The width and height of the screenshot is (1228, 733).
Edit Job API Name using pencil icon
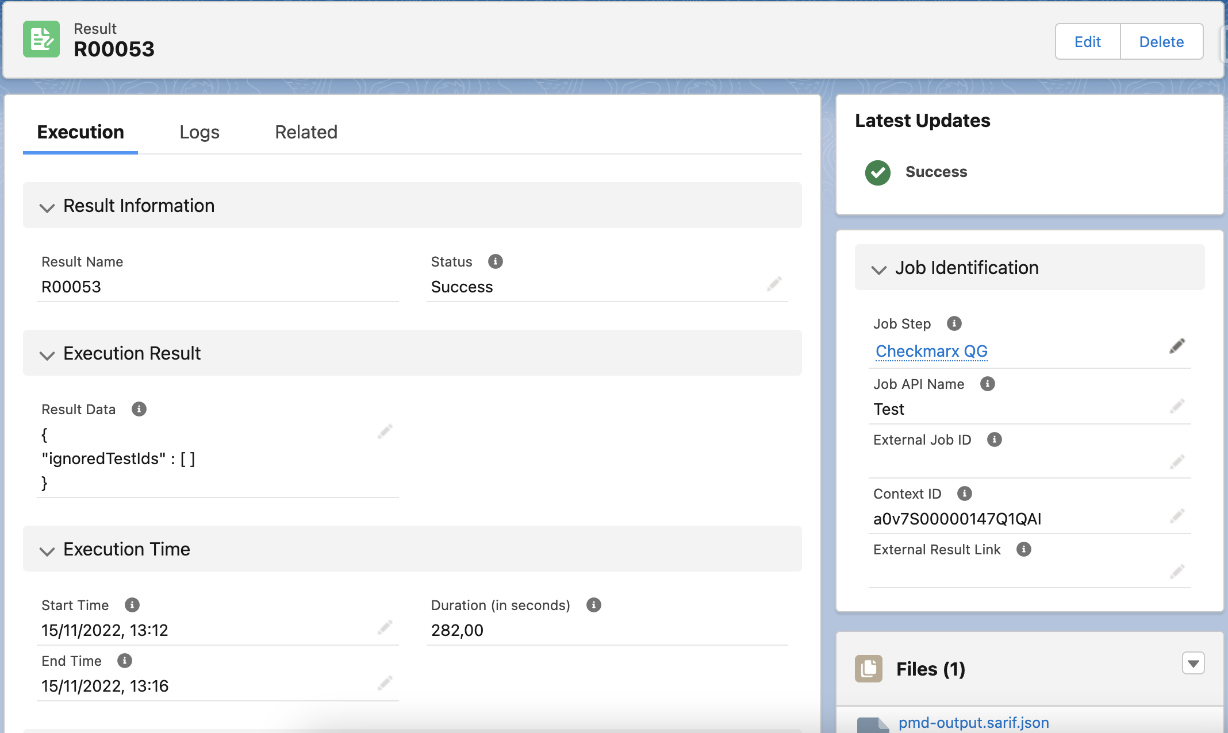1177,406
